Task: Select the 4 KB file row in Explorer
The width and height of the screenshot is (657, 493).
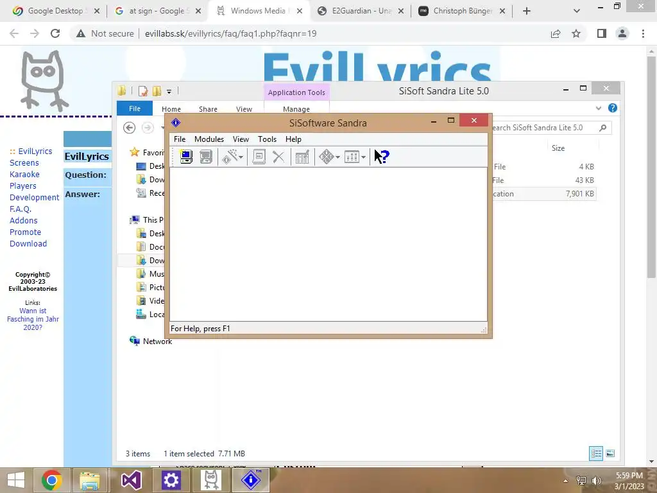Action: pyautogui.click(x=543, y=167)
